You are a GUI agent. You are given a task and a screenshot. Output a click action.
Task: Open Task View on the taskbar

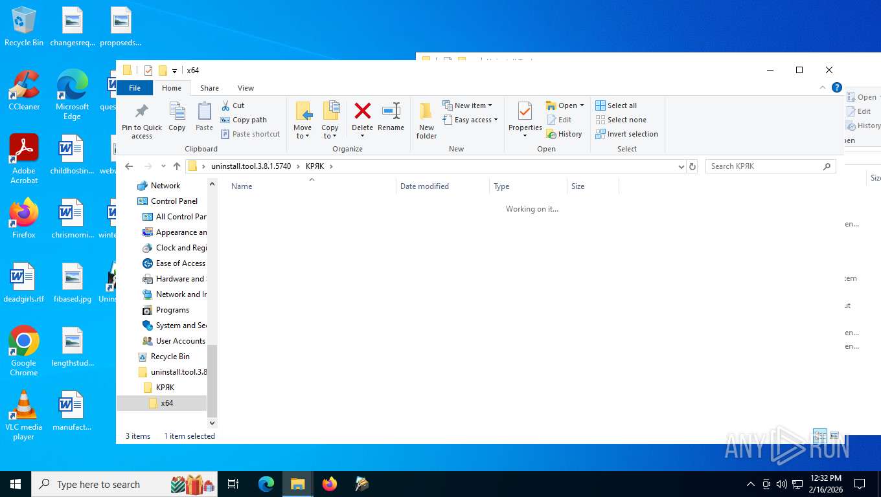pyautogui.click(x=233, y=484)
